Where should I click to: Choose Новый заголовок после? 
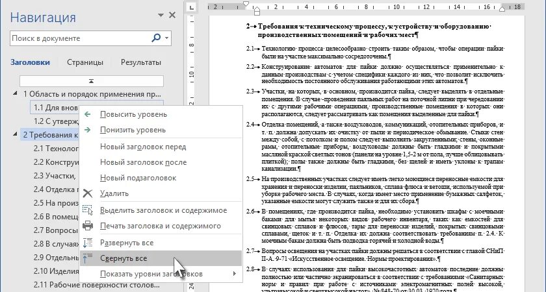tap(161, 162)
